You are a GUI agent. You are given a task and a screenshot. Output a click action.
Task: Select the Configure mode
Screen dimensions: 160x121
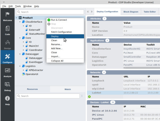[x=7, y=57]
